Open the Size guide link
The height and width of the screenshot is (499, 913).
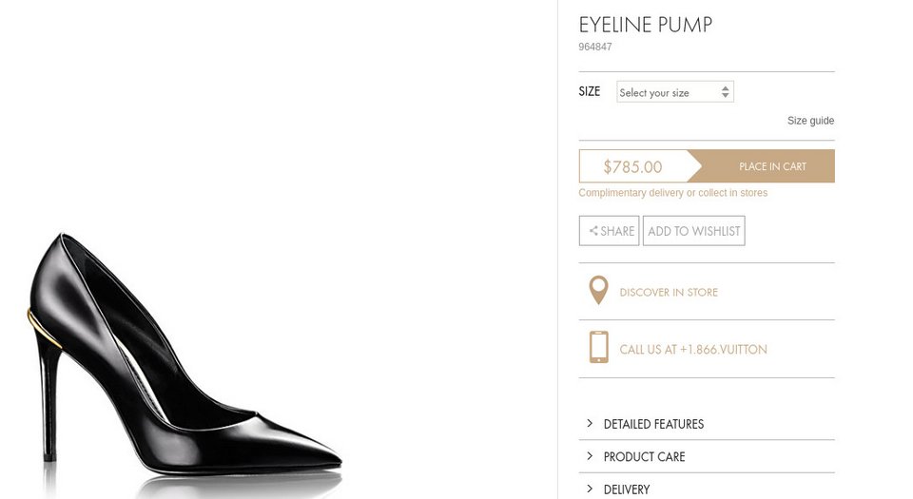coord(810,121)
